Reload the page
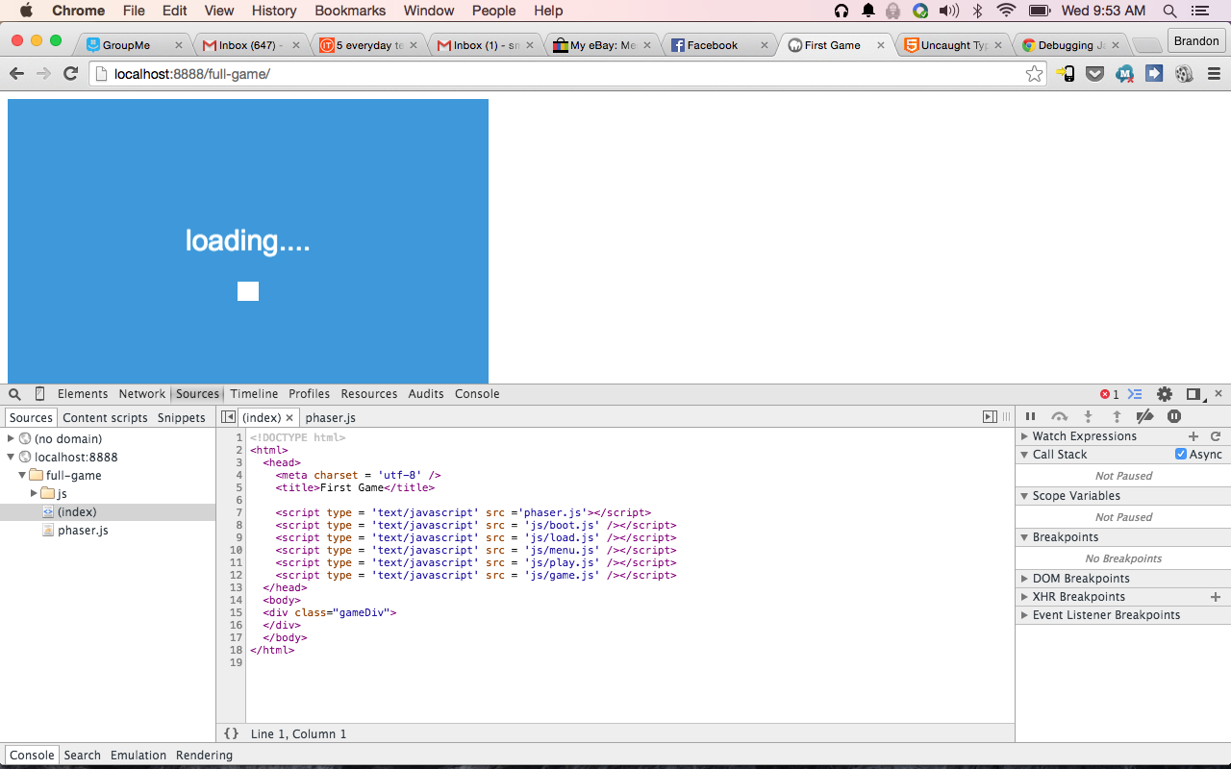The height and width of the screenshot is (769, 1231). coord(70,74)
